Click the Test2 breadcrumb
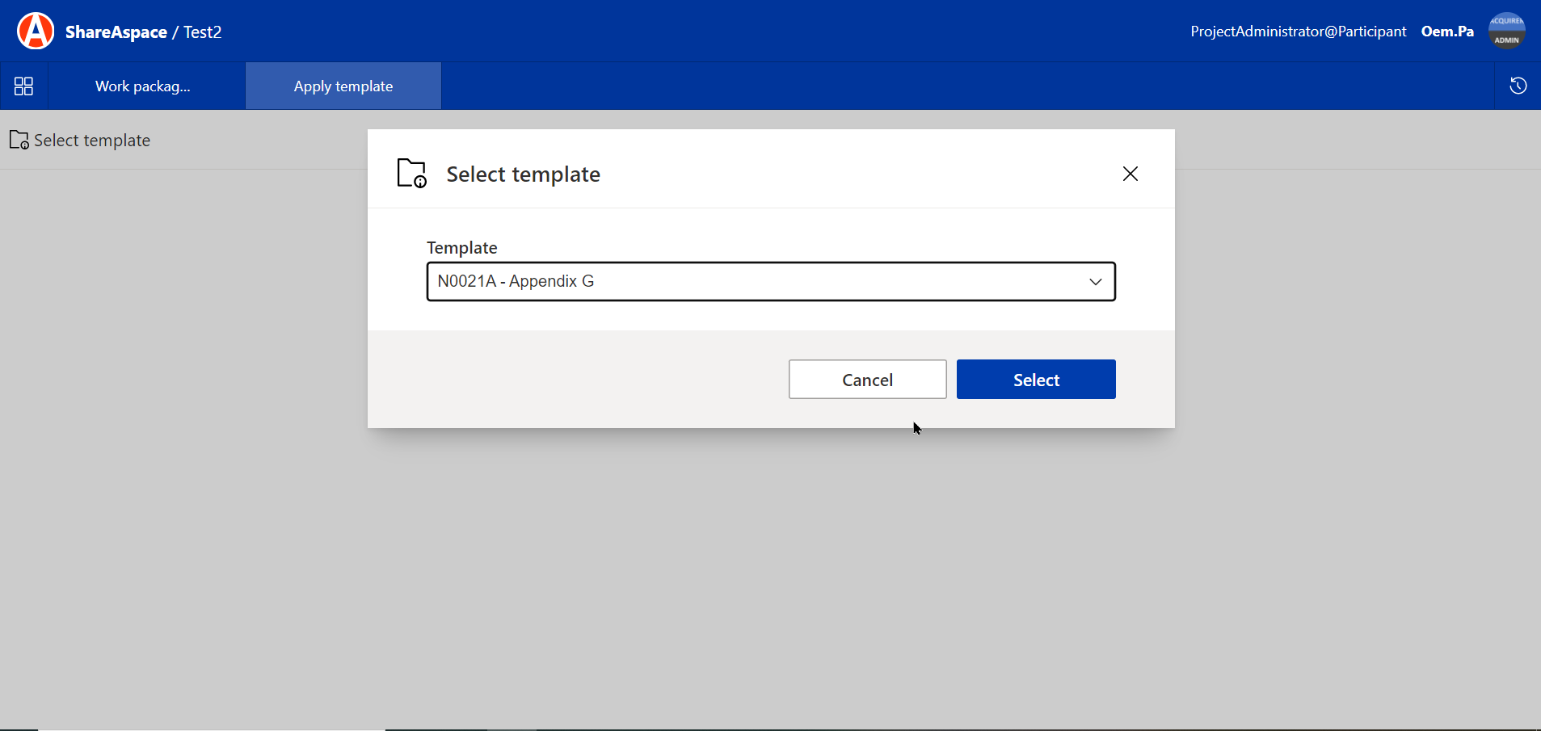 click(203, 32)
